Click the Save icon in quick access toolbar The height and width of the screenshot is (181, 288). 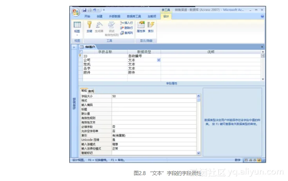pyautogui.click(x=84, y=10)
